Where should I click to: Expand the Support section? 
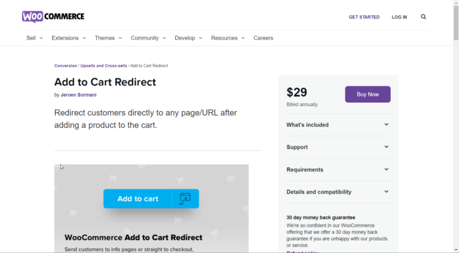click(339, 147)
